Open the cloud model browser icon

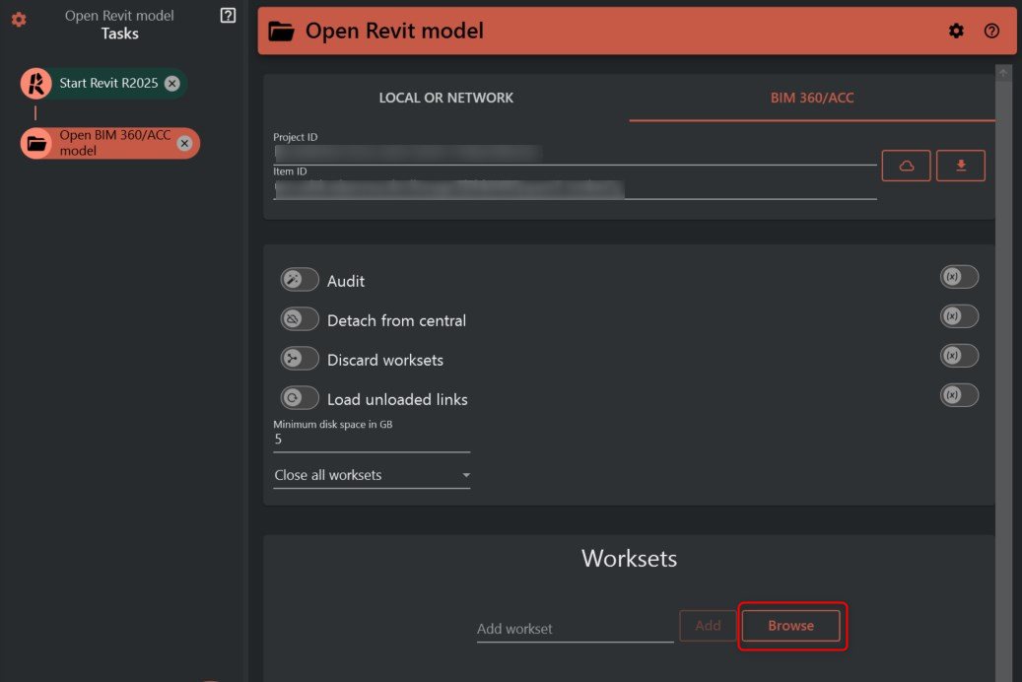click(x=908, y=166)
